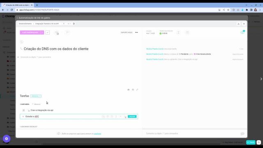This screenshot has height=148, width=263.
Task: Go back to the parent task header
Action: tap(33, 18)
